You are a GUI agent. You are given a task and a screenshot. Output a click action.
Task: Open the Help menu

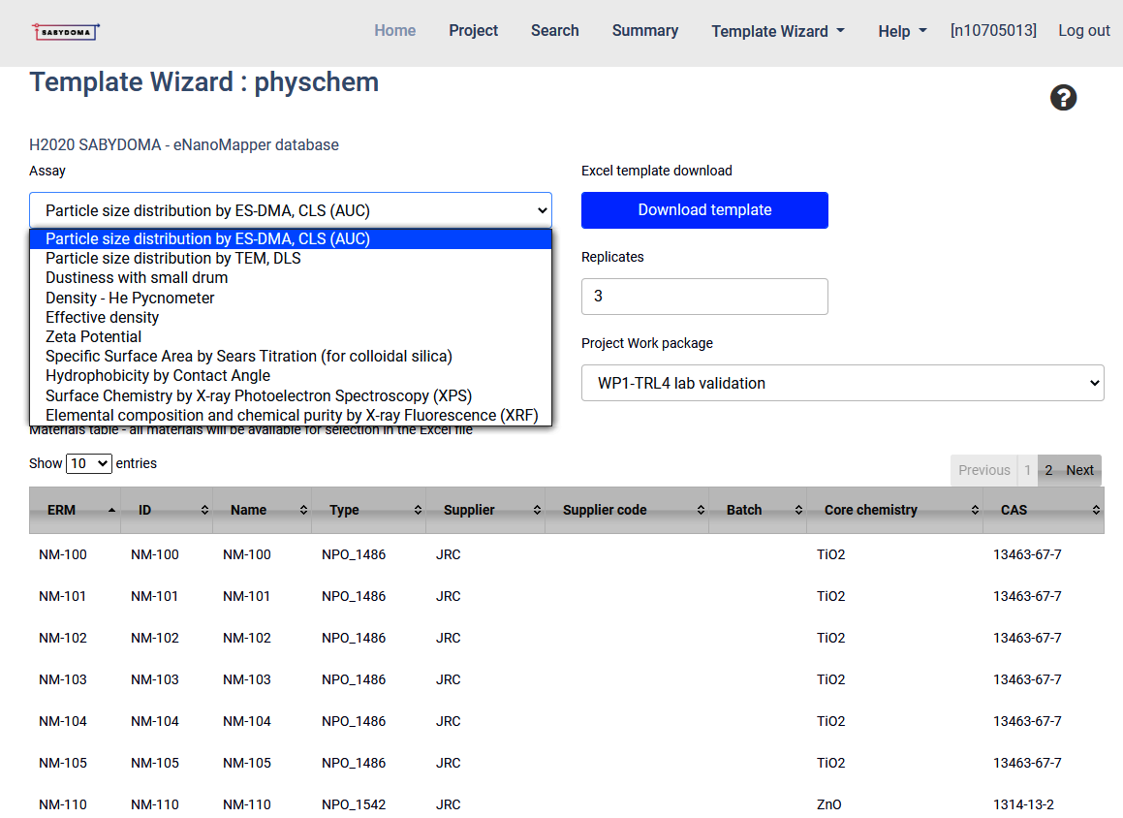point(901,31)
